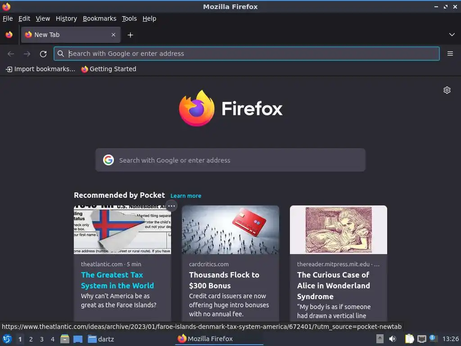461x346 pixels.
Task: Click the Google icon in page search box
Action: 108,160
